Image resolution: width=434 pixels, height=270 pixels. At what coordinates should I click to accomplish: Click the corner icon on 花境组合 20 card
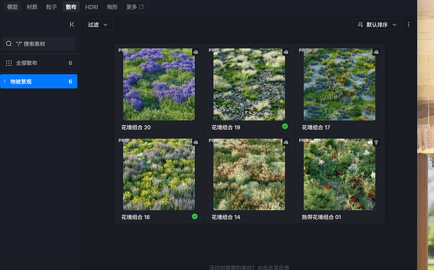(x=196, y=52)
